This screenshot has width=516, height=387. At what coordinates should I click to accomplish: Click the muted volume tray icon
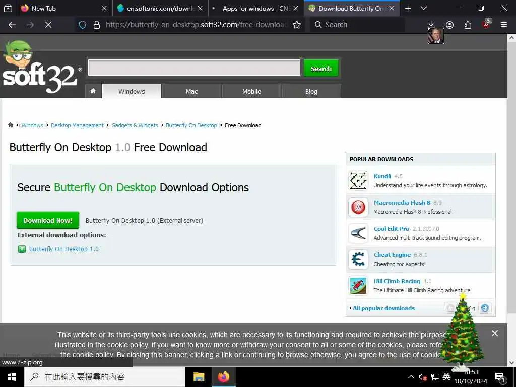423,377
